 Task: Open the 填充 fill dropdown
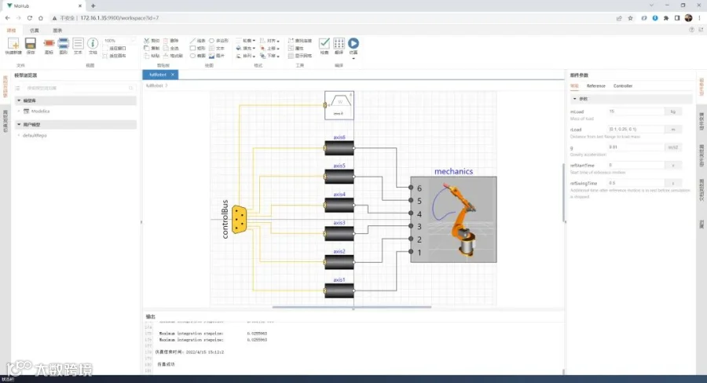246,48
